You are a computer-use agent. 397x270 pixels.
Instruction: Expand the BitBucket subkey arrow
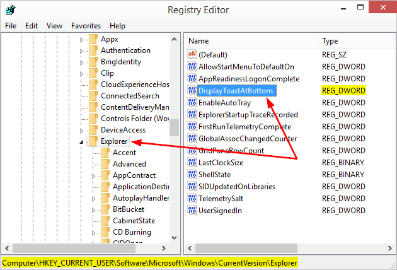[93, 210]
